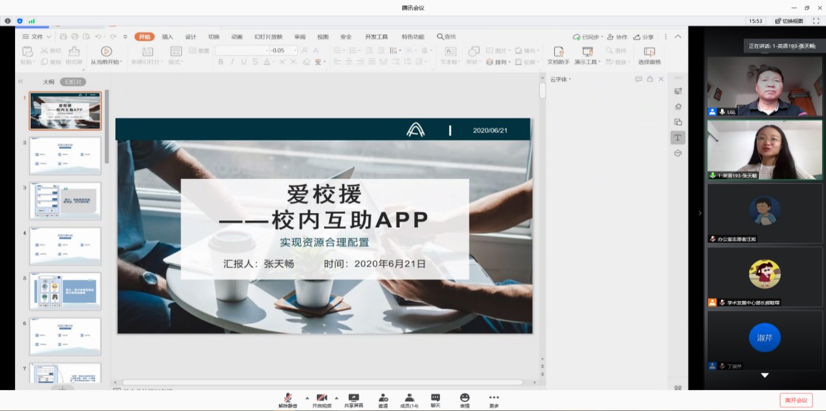Viewport: 826px width, 411px height.
Task: Select slide 3 thumbnail in slide panel
Action: (x=65, y=201)
